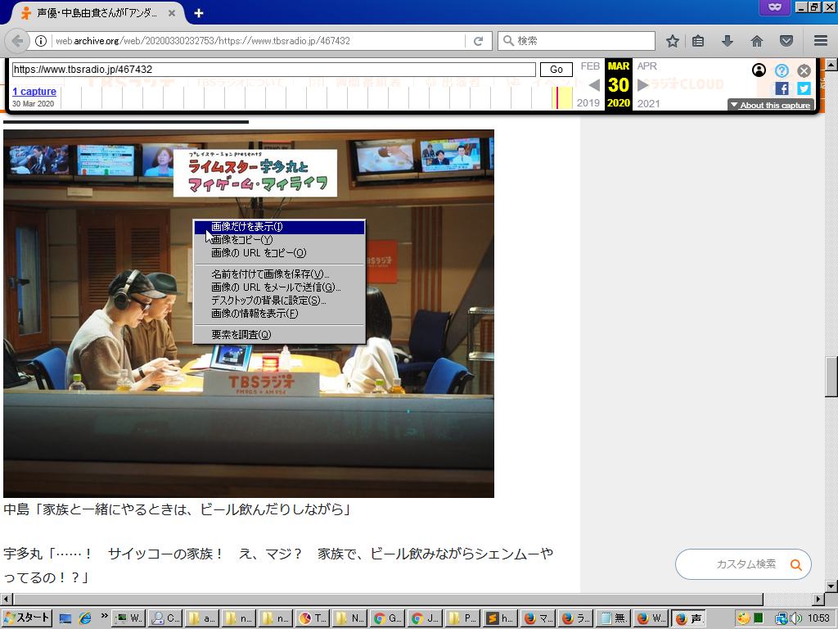
Task: Open the Wayback Machine user account icon
Action: pos(759,70)
